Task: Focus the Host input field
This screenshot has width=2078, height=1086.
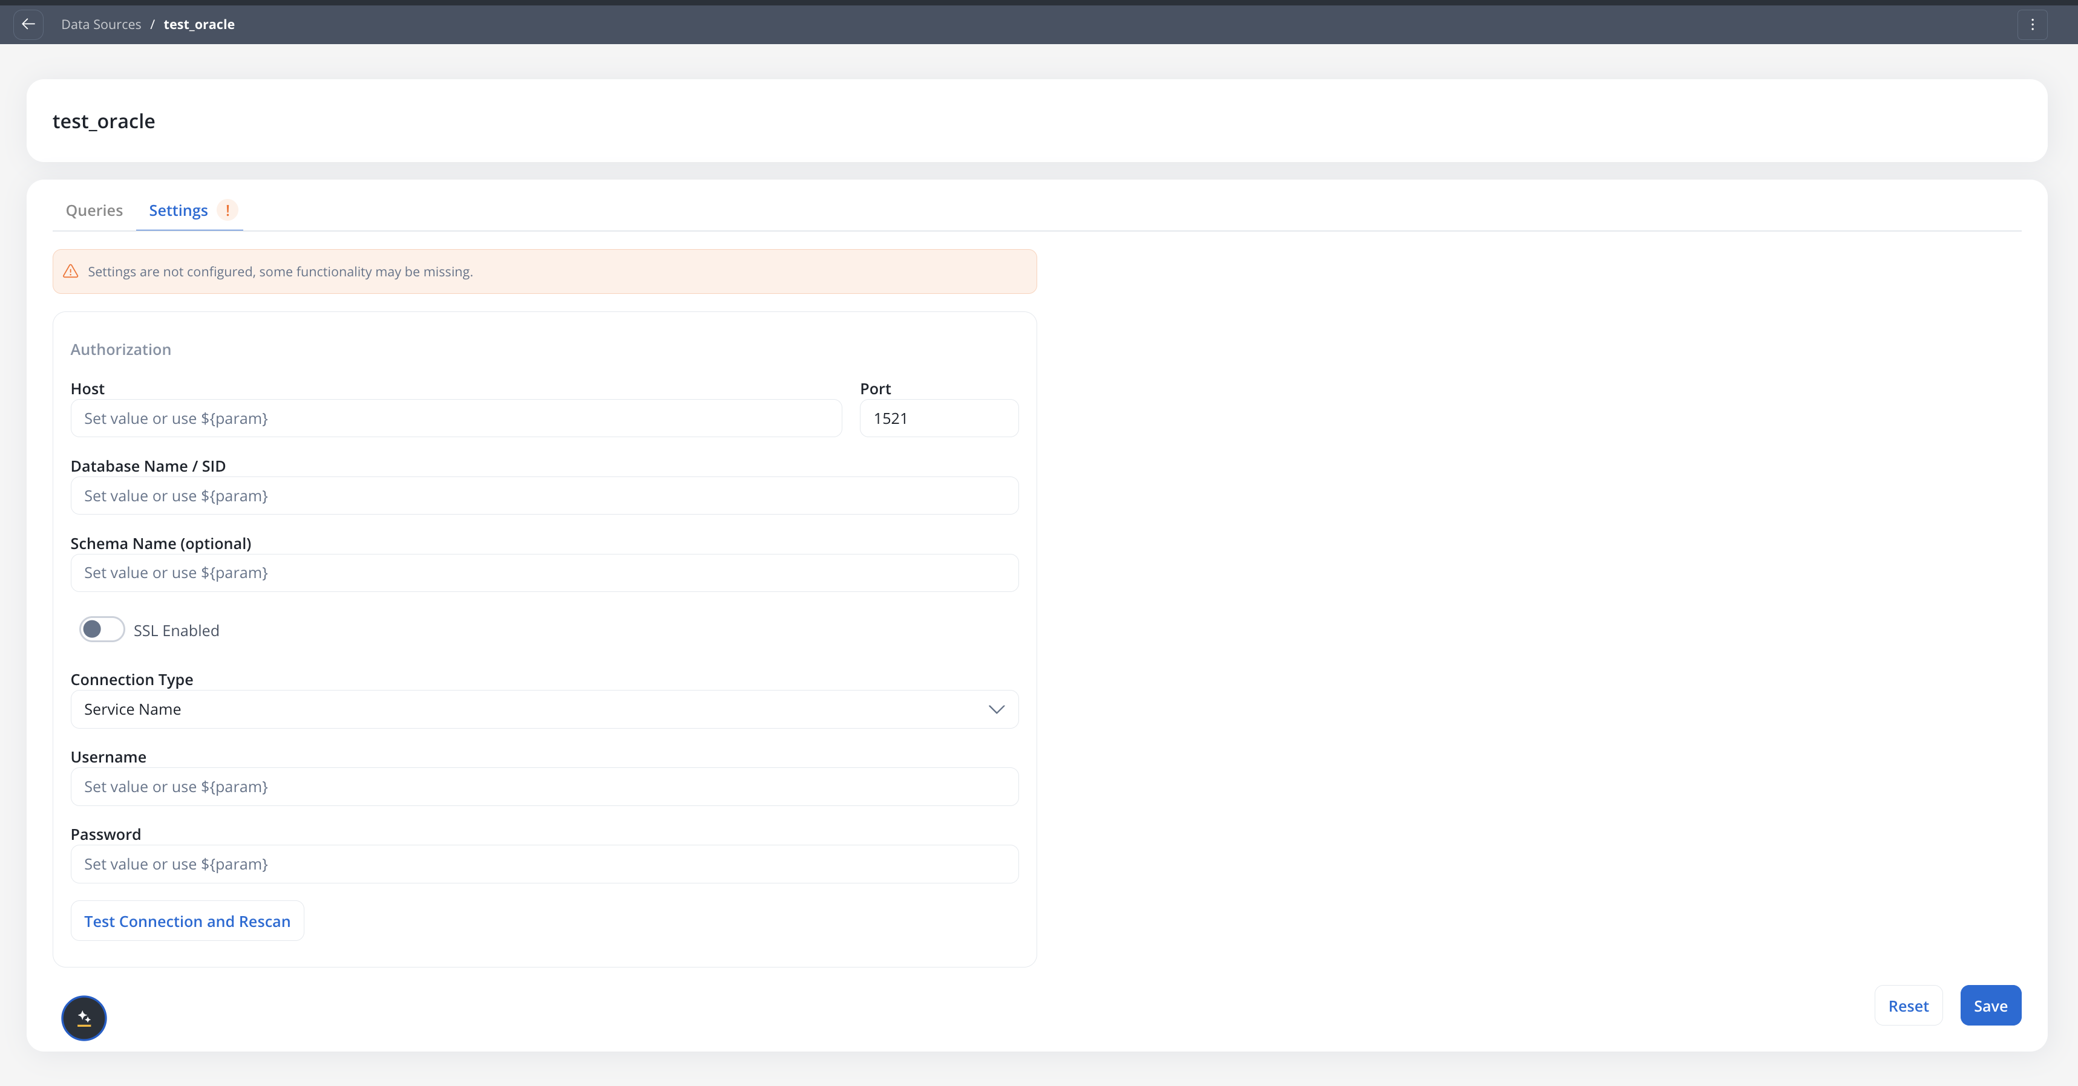Action: [x=456, y=418]
